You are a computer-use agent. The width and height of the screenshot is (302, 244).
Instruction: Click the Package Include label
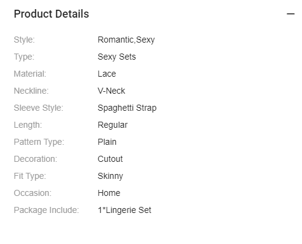coord(46,210)
